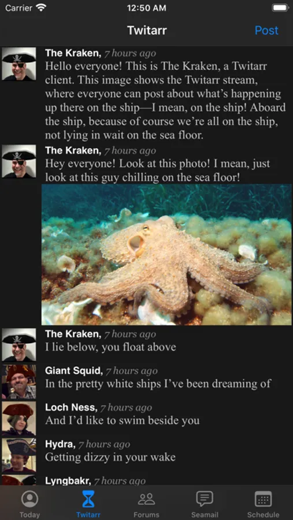Open the Forums people icon
The image size is (293, 520).
(x=146, y=499)
